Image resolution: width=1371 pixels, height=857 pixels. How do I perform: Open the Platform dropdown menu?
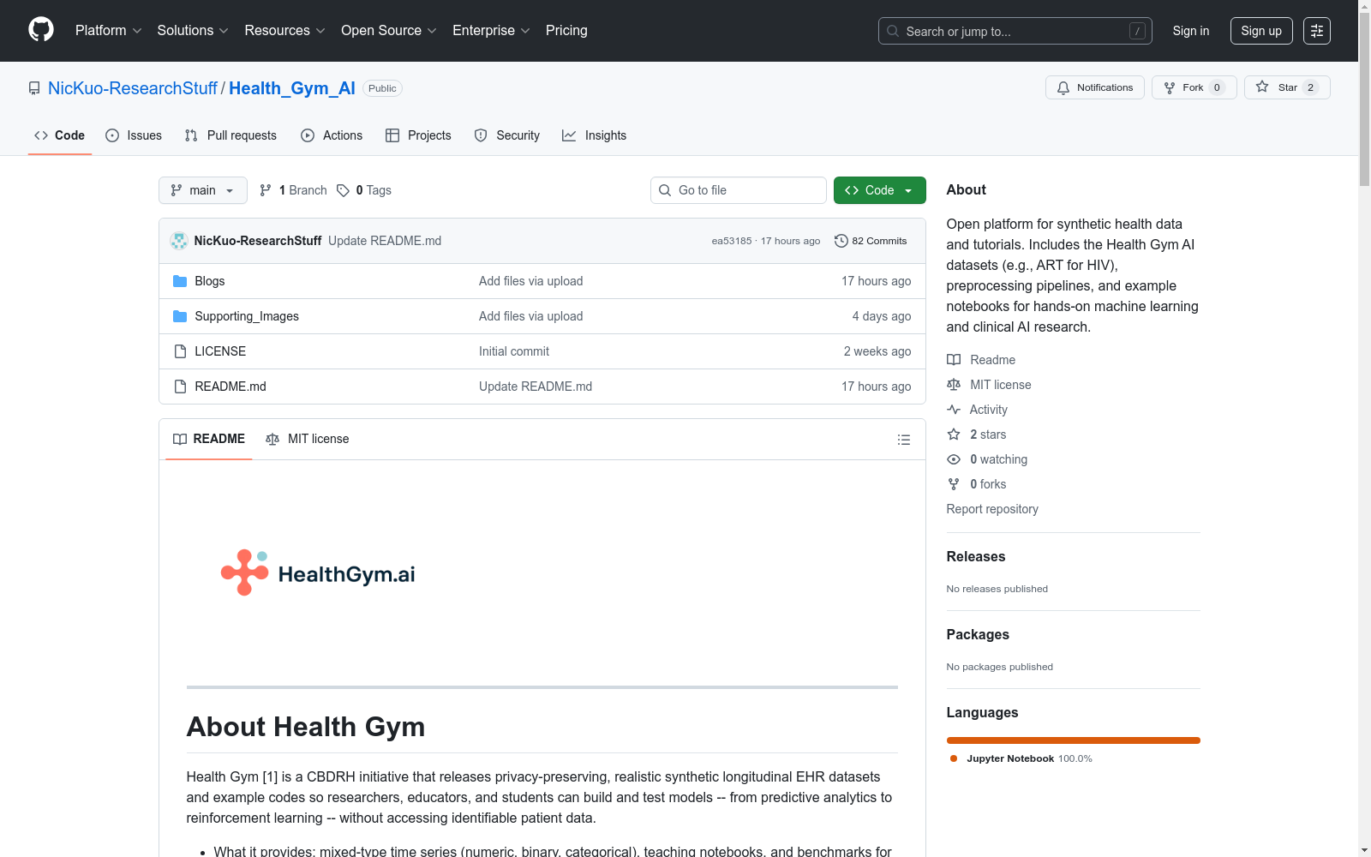pos(108,31)
